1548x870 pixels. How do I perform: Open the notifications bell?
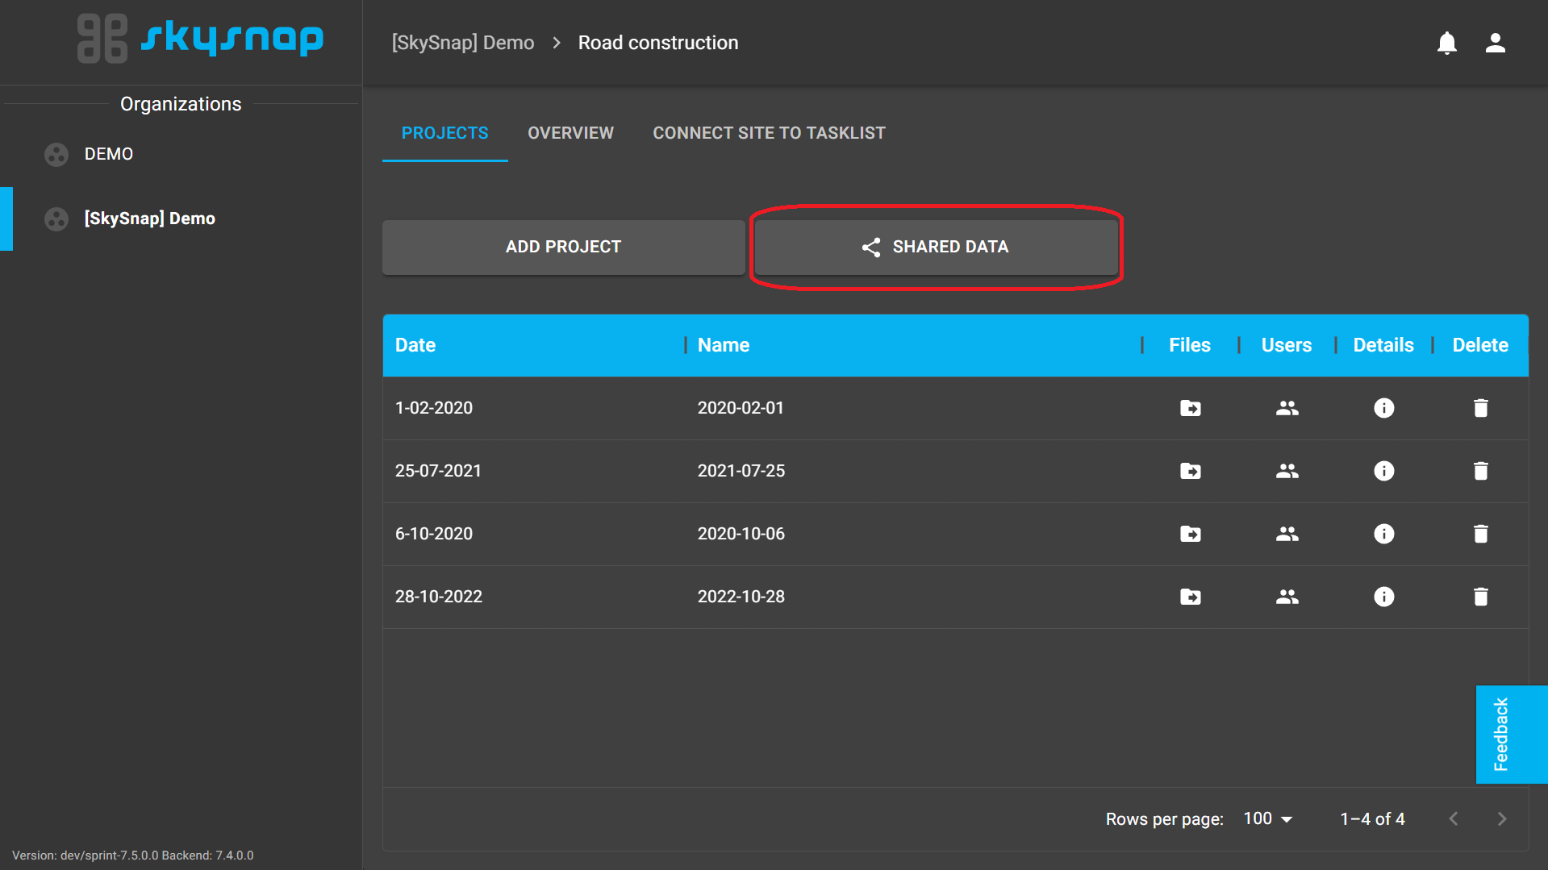point(1446,43)
